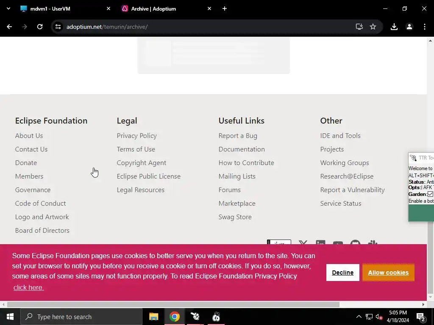The image size is (434, 325).
Task: Open Logo and Artwork link
Action: pyautogui.click(x=42, y=217)
